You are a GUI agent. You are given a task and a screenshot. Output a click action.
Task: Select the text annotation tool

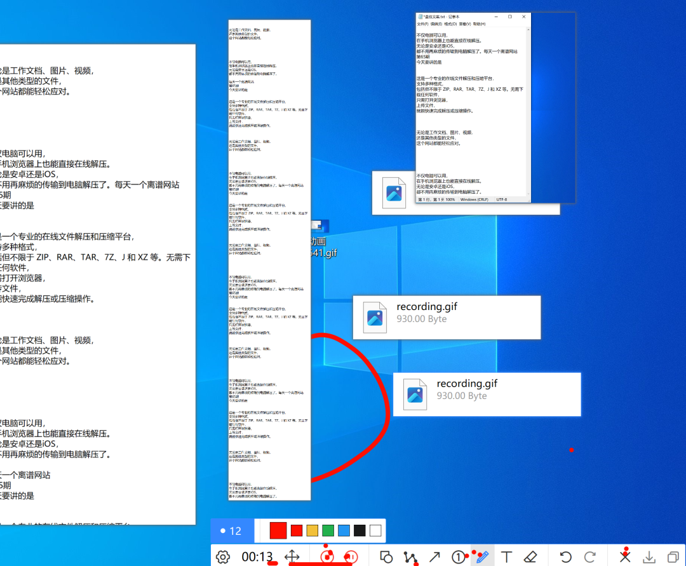coord(508,556)
